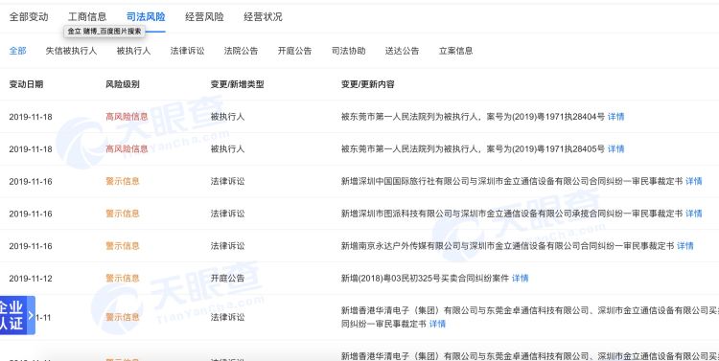This screenshot has height=361, width=719.
Task: Click the 变动日期 column header
Action: click(26, 84)
